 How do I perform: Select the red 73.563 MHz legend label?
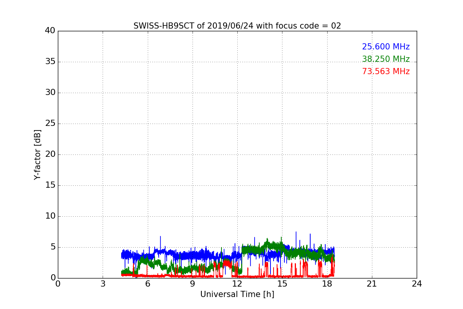point(386,71)
